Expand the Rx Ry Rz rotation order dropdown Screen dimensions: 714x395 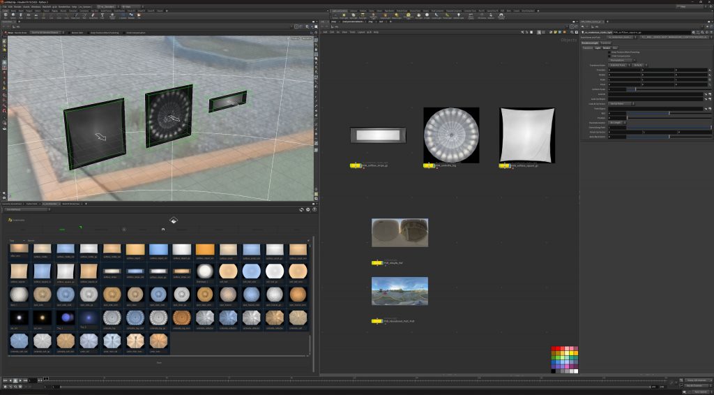(638, 65)
